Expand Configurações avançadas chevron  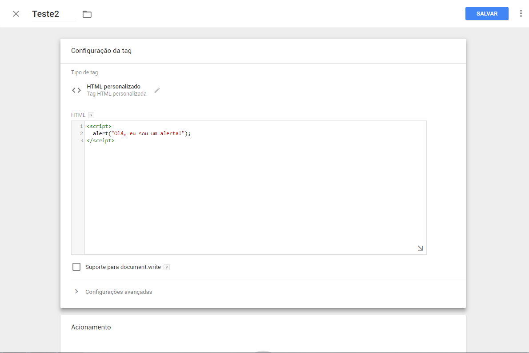click(x=76, y=291)
